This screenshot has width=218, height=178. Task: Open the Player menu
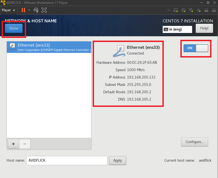(8, 10)
